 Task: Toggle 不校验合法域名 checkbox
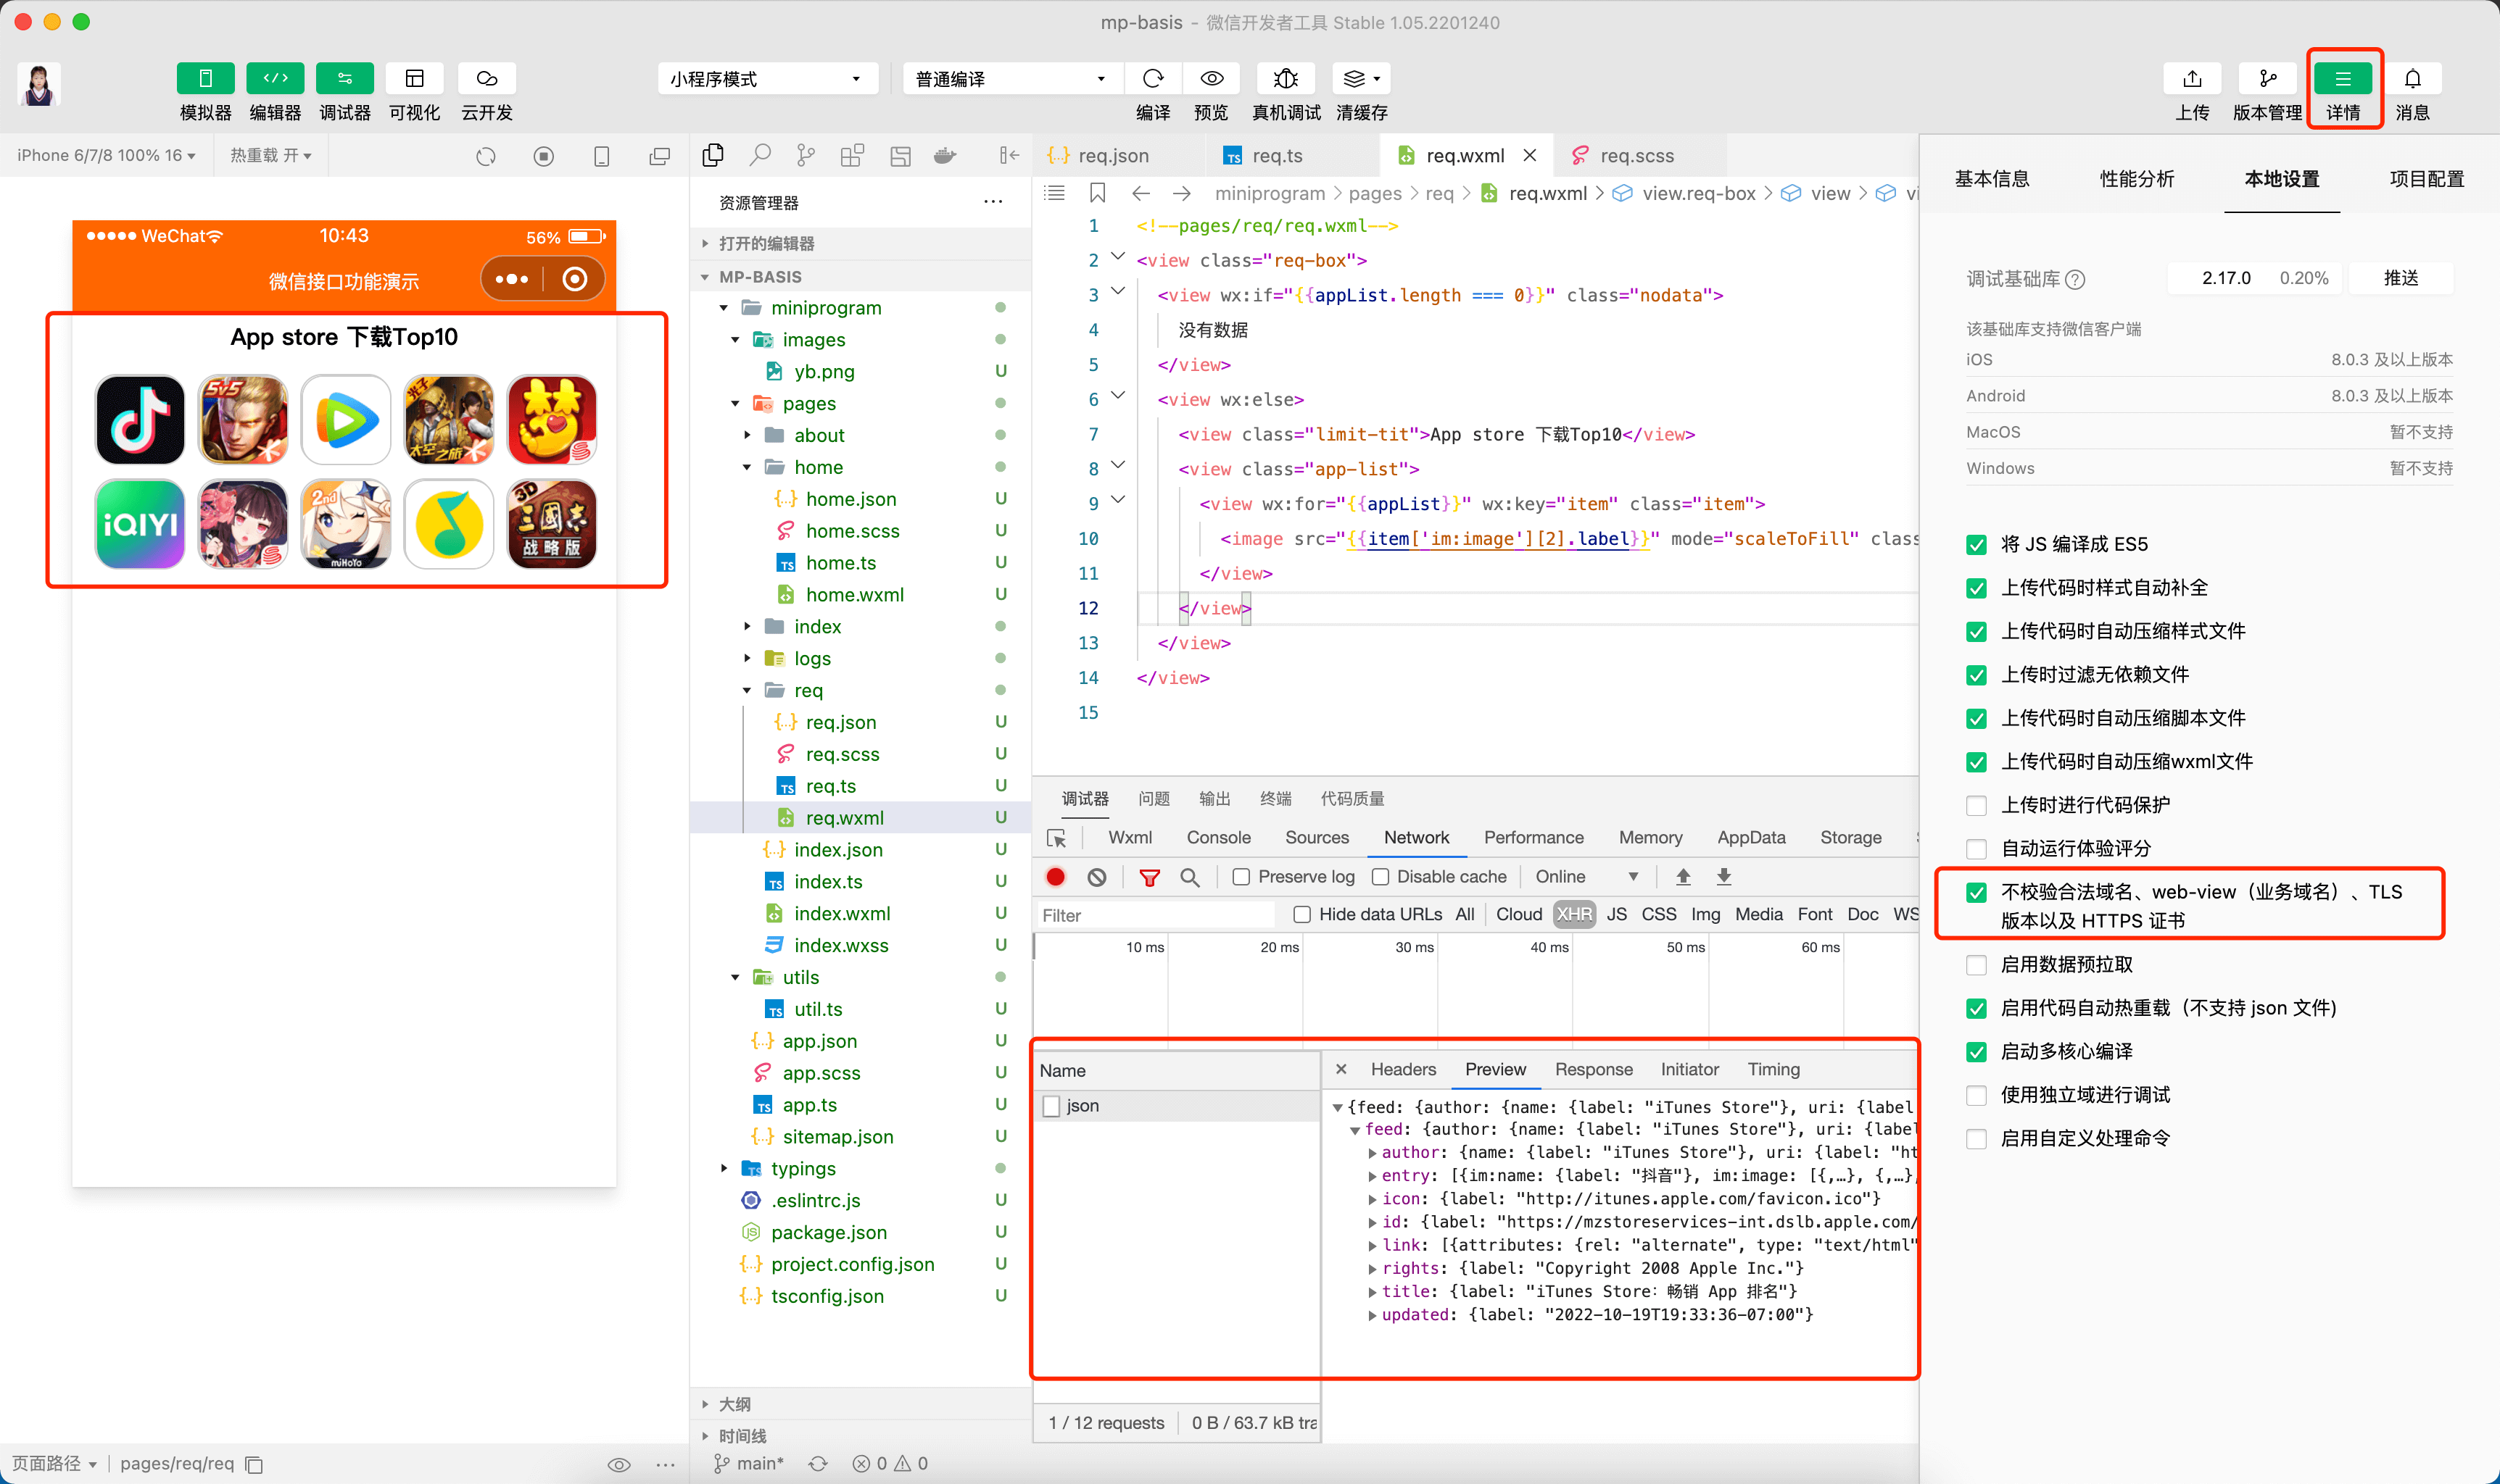coord(1976,892)
